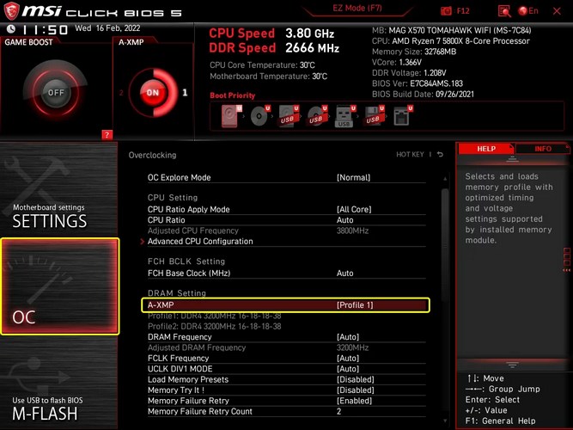Click the settings list scrollbar thumb

pos(445,244)
